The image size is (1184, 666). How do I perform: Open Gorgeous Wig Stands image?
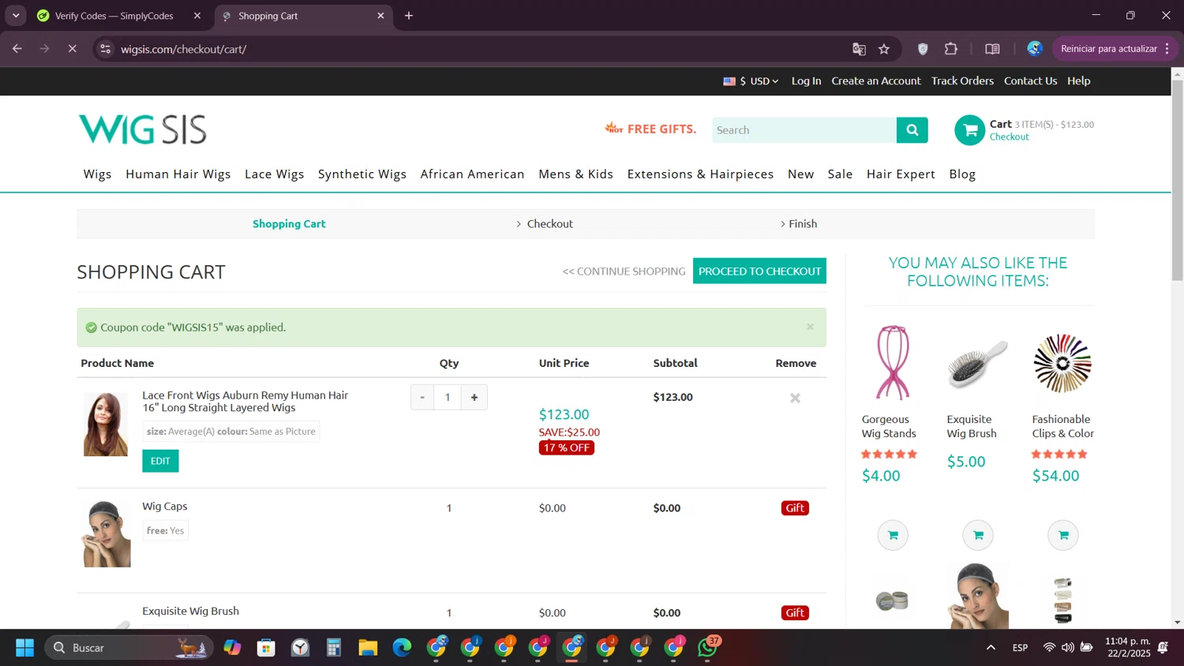pos(893,363)
